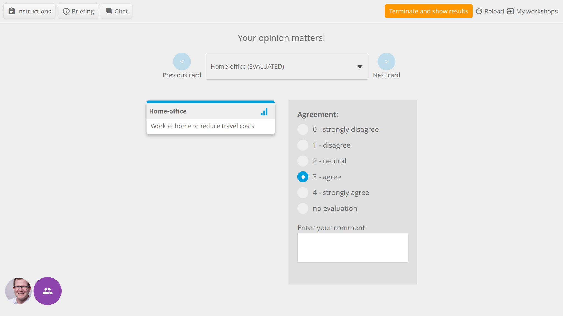563x316 pixels.
Task: Click the user profile avatar photo
Action: pos(18,291)
